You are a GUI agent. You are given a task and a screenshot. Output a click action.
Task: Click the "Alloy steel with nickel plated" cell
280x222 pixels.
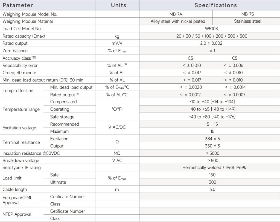(x=178, y=21)
